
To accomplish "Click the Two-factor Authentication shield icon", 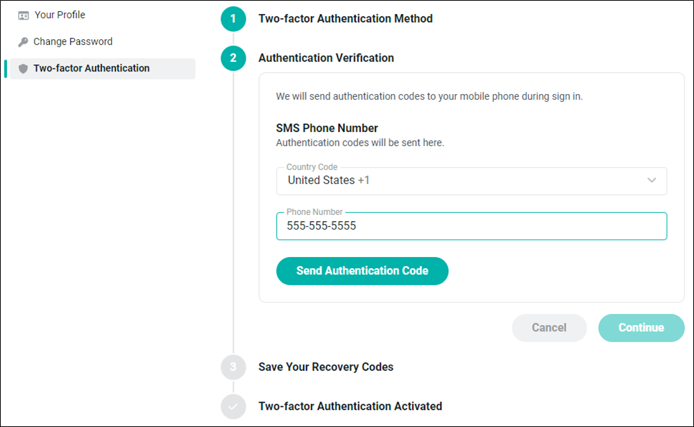I will coord(23,69).
